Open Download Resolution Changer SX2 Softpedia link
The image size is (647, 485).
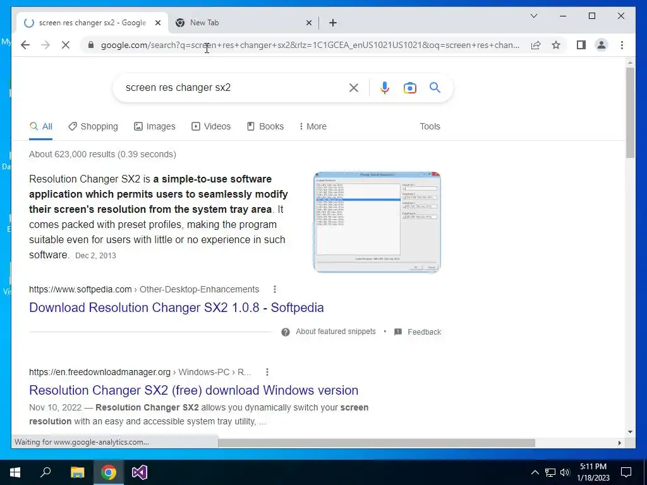[x=176, y=308]
